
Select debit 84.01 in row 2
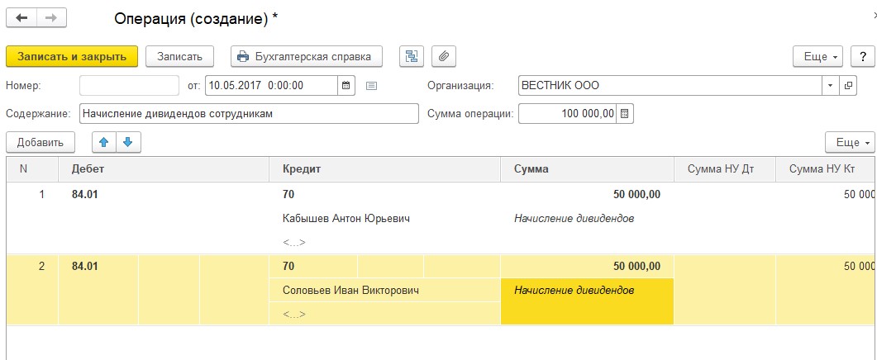pos(85,267)
